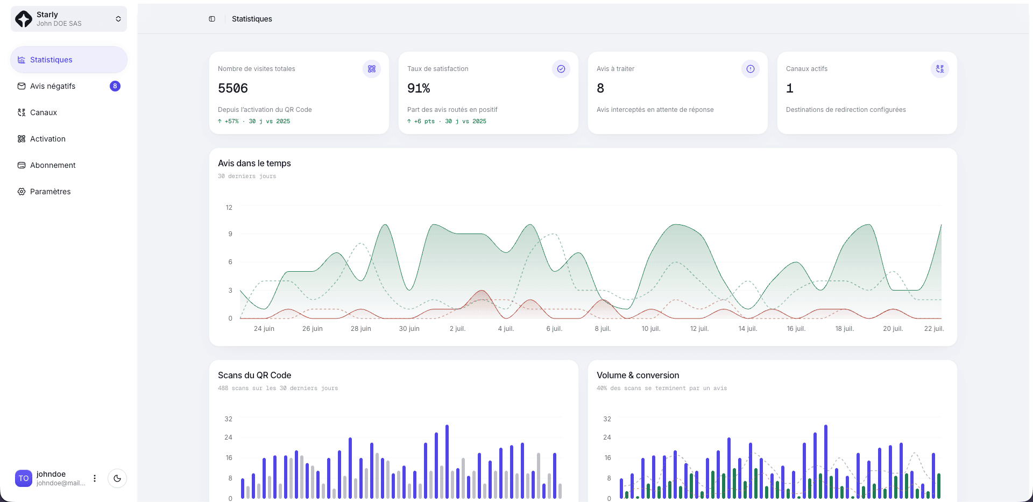The height and width of the screenshot is (502, 1033).
Task: Open the Avis négatifs menu item
Action: pyautogui.click(x=69, y=86)
